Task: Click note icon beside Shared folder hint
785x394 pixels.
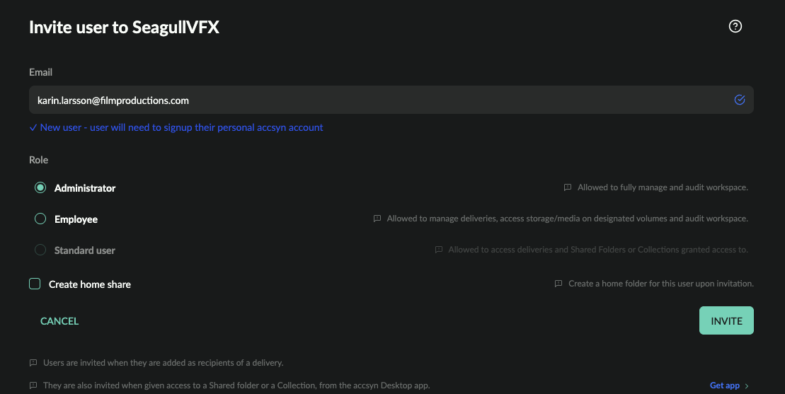Action: 33,386
